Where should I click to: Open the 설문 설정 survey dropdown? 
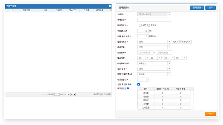(154, 69)
